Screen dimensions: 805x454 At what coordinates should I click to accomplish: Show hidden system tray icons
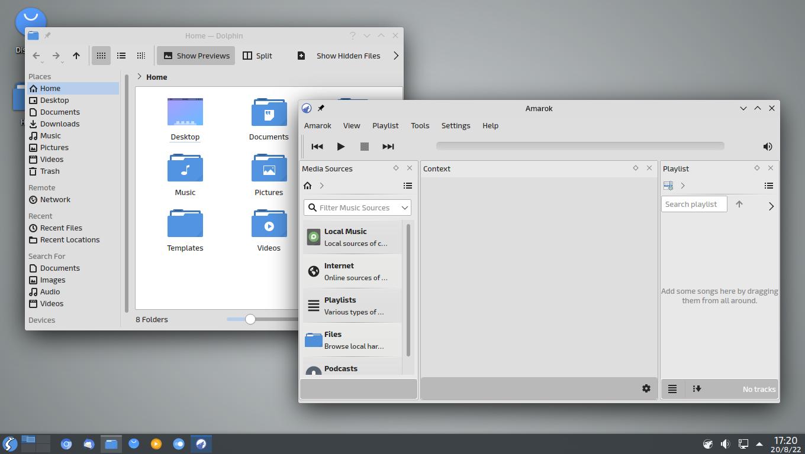click(x=759, y=444)
